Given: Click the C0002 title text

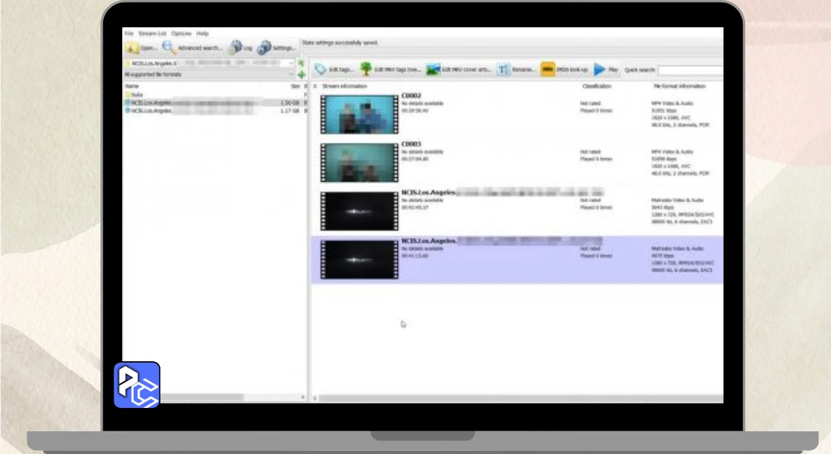Looking at the screenshot, I should tap(411, 96).
